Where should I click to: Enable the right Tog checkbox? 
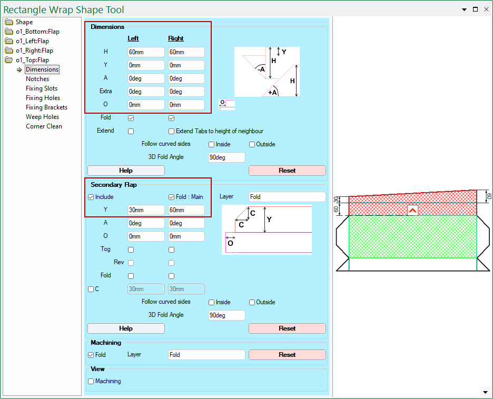coord(171,250)
